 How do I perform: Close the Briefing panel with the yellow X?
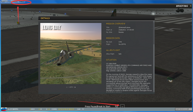pos(191,6)
